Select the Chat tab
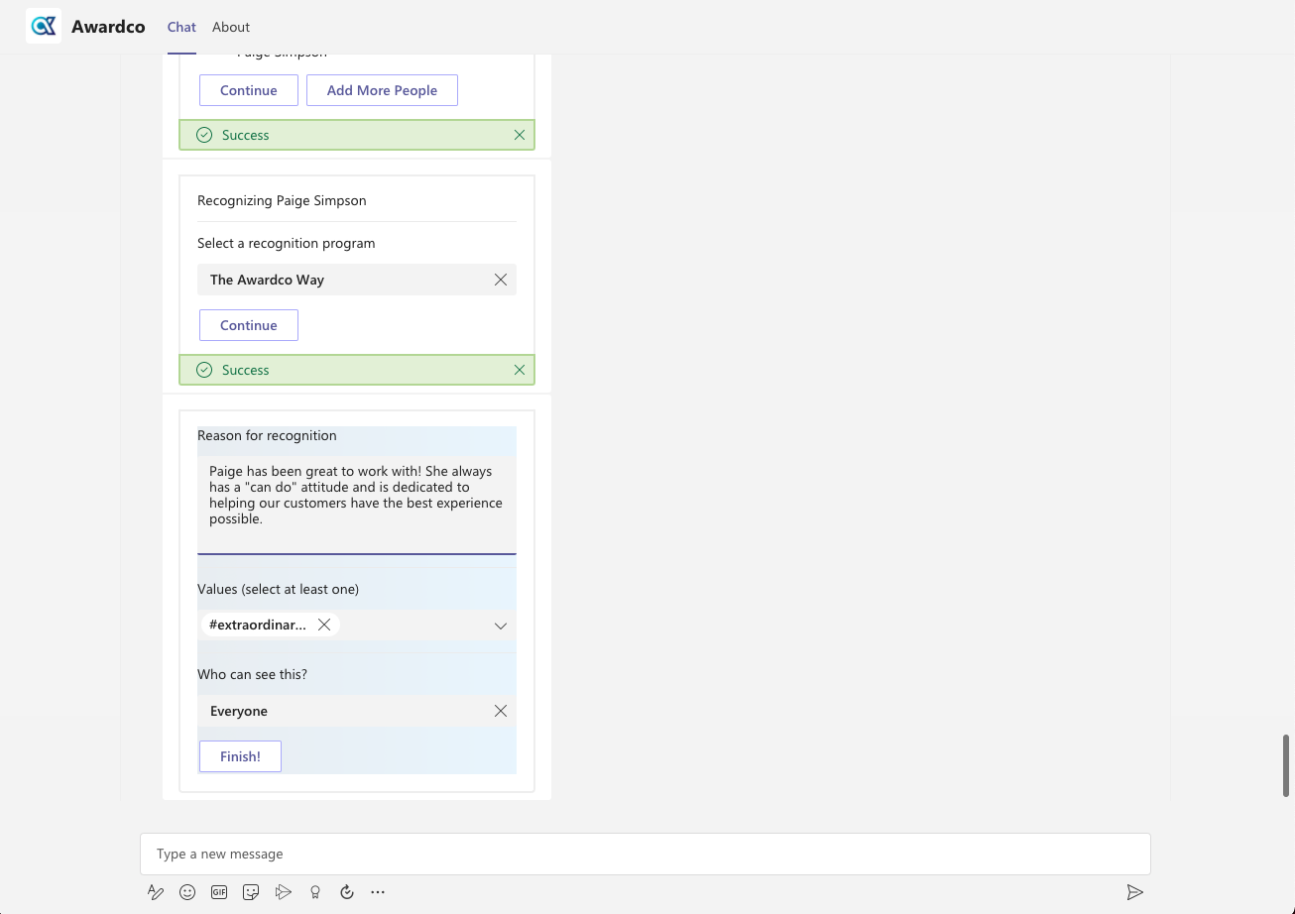The width and height of the screenshot is (1295, 914). [181, 27]
